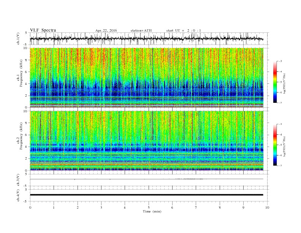Click the "-4" label on the ch.2 color scale
Screen dimensions: 301x233
[x=280, y=134]
